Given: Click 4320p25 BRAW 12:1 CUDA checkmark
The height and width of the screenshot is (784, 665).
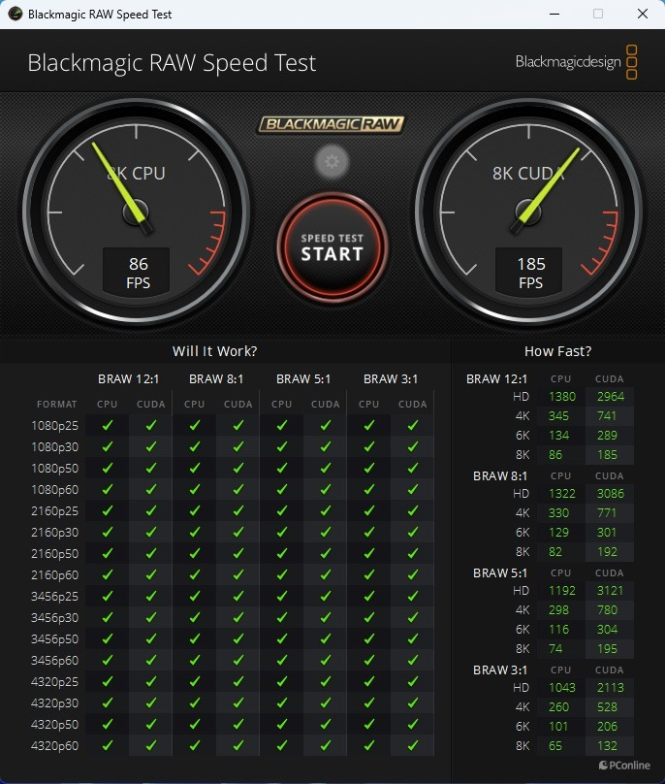Looking at the screenshot, I should tap(151, 681).
